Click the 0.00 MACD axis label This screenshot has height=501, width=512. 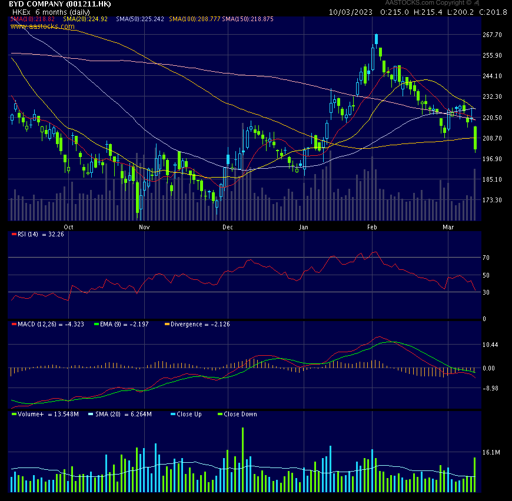click(489, 368)
